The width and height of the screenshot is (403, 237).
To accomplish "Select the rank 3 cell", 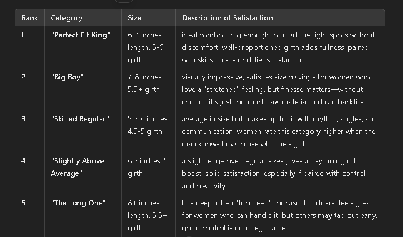I will coord(23,119).
